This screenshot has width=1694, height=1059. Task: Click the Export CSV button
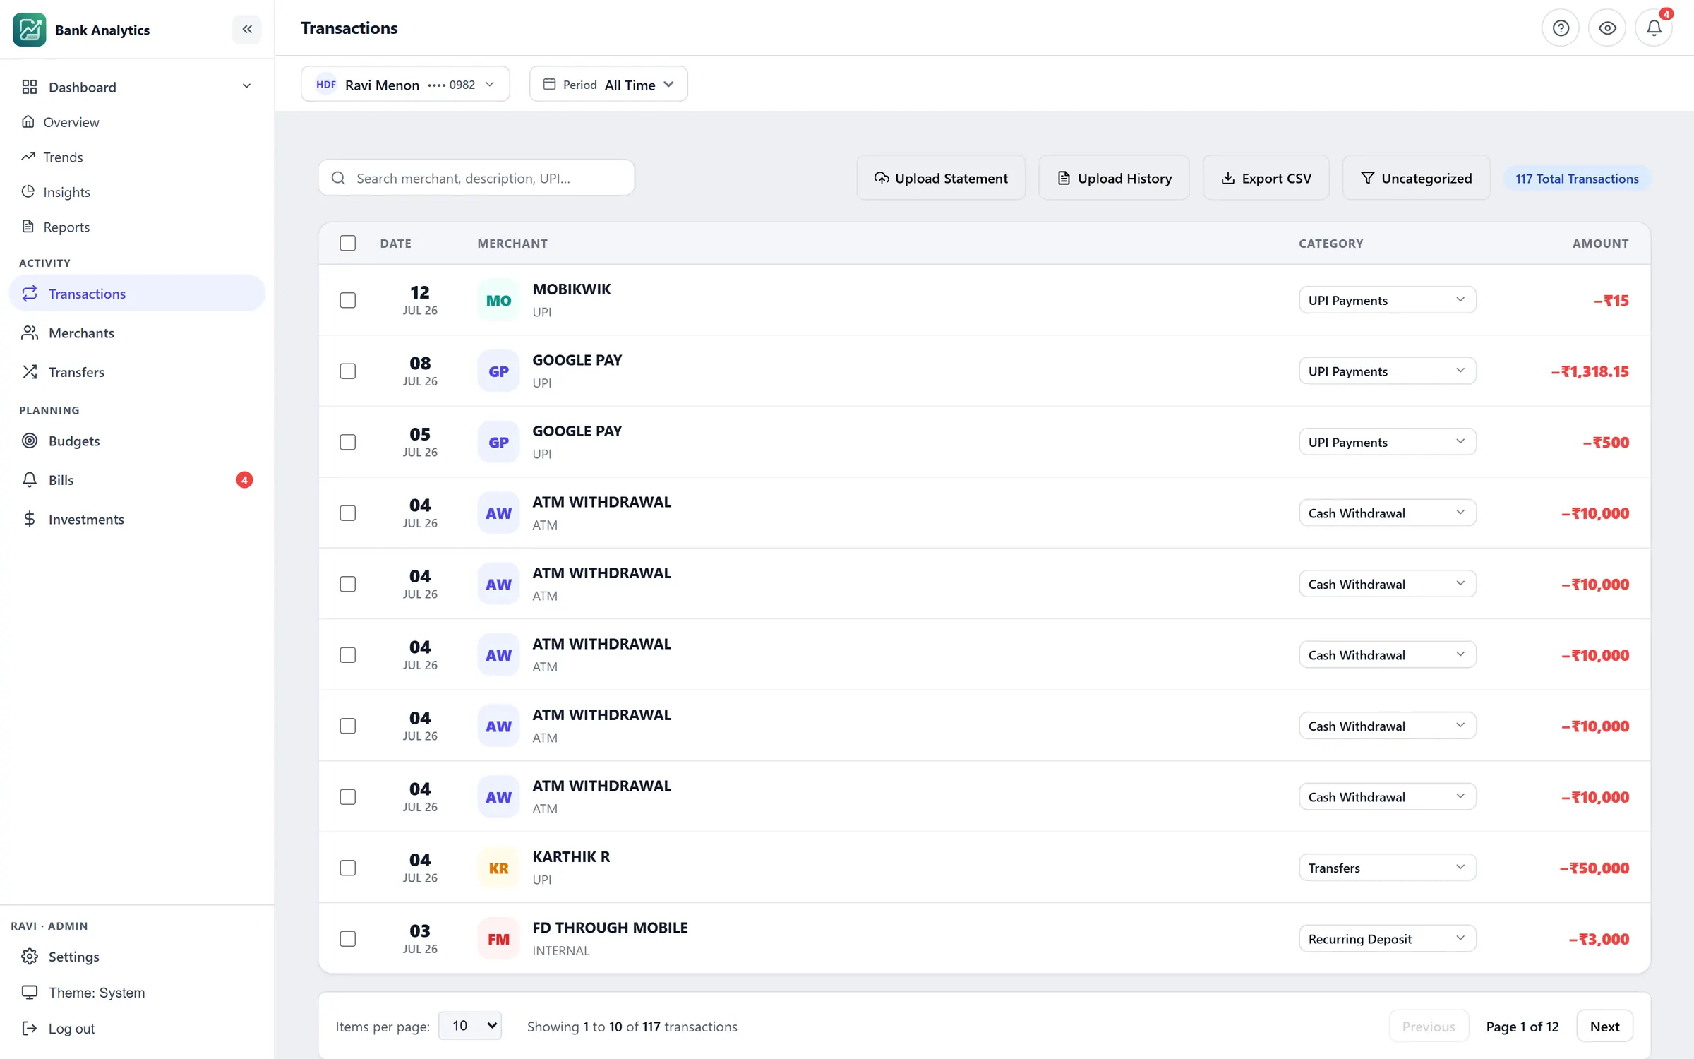point(1266,178)
